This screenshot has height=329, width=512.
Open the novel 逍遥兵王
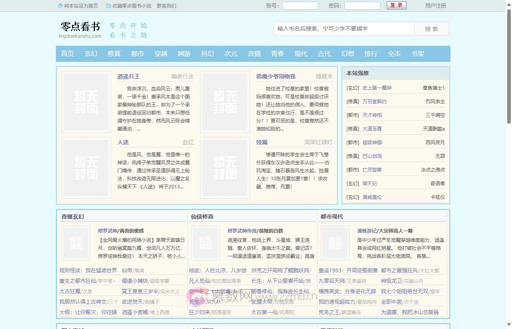[129, 76]
